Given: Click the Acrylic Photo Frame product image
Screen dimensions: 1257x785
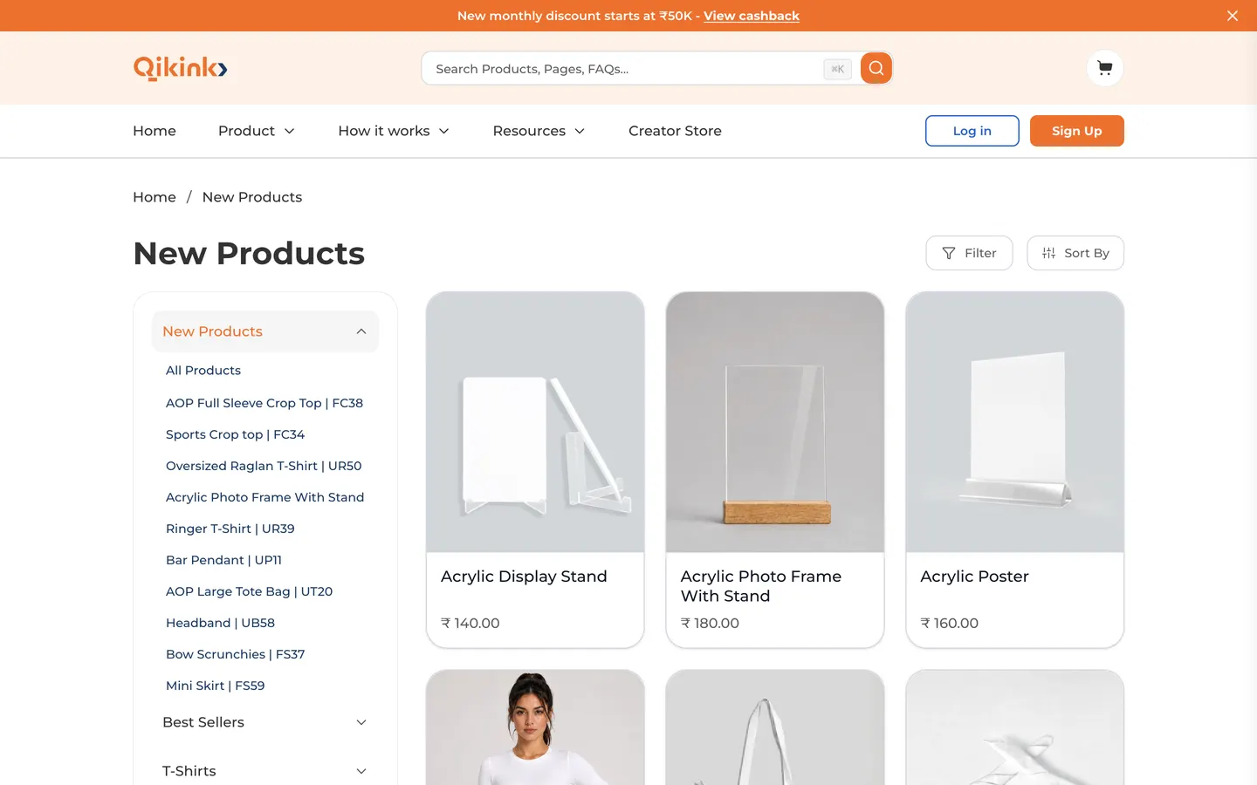Looking at the screenshot, I should (x=775, y=422).
